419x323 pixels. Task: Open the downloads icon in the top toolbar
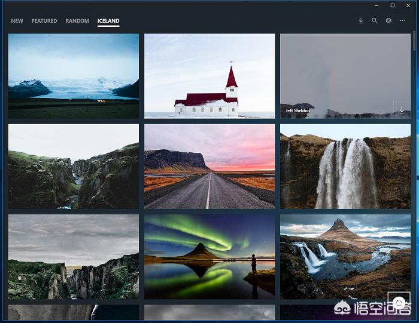tap(360, 21)
